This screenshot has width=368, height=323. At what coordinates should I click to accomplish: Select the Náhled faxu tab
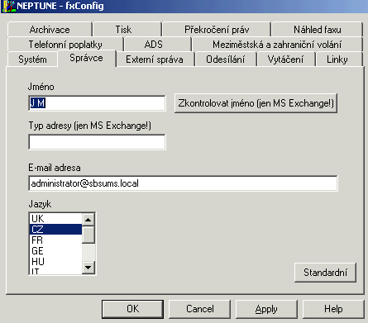(x=317, y=30)
